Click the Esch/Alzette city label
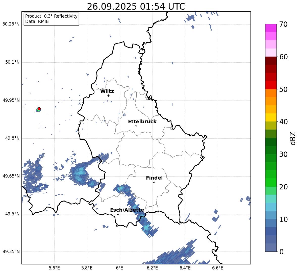The height and width of the screenshot is (273, 299). [127, 210]
